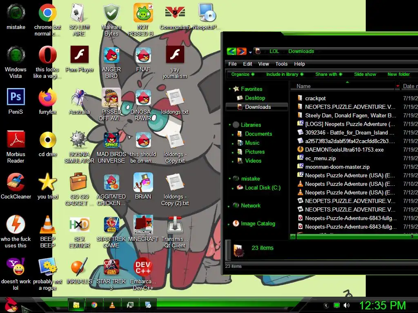Viewport: 418px width, 313px height.
Task: Sort files by the Name column header
Action: pos(345,86)
